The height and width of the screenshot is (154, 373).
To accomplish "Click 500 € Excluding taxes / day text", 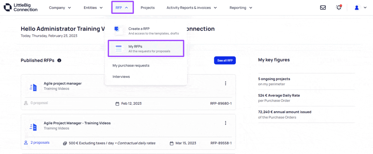I will [91, 143].
